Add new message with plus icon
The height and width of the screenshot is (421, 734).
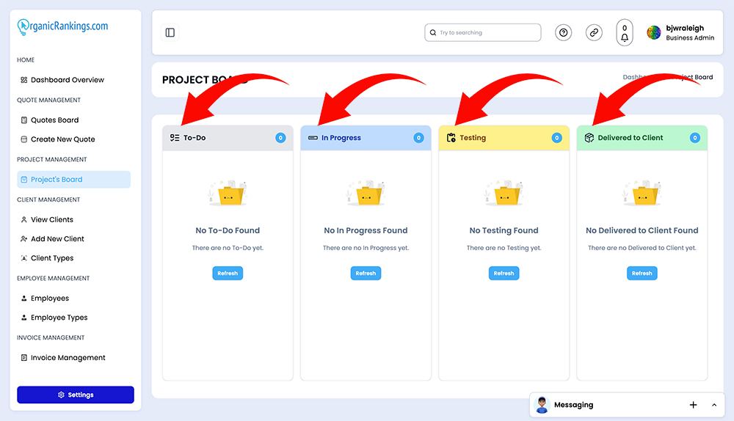[x=694, y=405]
